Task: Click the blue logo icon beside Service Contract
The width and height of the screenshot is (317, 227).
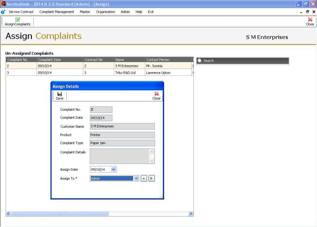Action: click(x=3, y=12)
